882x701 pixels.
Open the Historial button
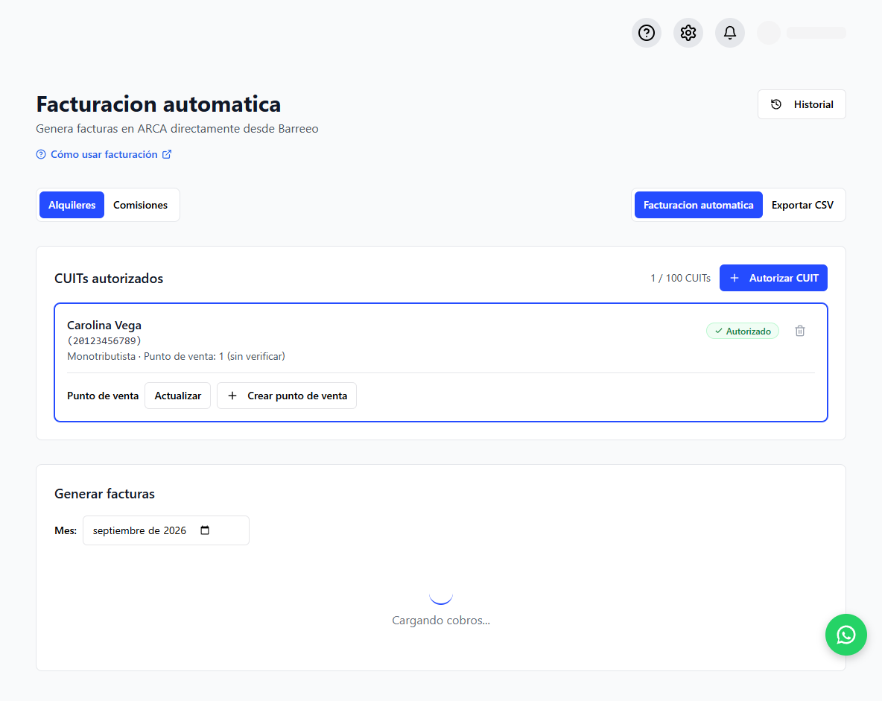coord(802,104)
